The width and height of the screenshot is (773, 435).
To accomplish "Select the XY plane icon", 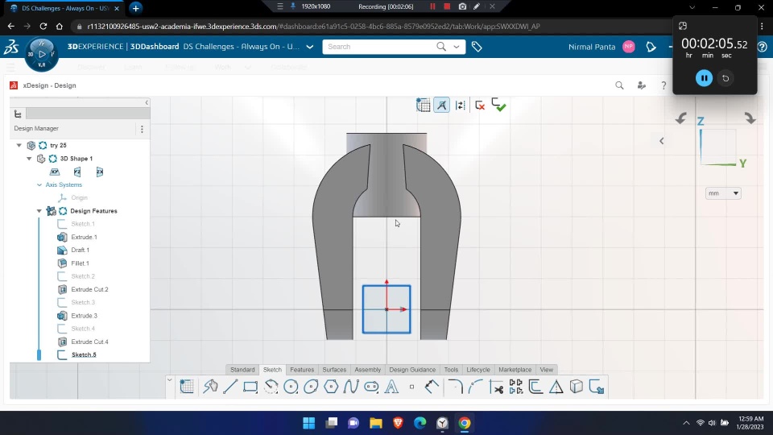I will pyautogui.click(x=55, y=172).
